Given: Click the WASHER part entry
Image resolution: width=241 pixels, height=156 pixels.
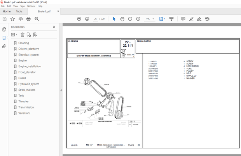Looking at the screenshot, I should coord(190,78).
